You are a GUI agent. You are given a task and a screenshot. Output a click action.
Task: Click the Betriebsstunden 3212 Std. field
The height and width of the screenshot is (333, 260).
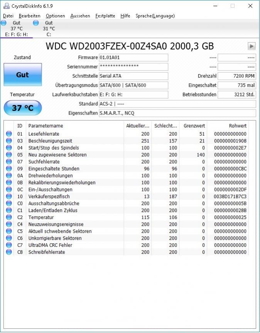coord(237,94)
